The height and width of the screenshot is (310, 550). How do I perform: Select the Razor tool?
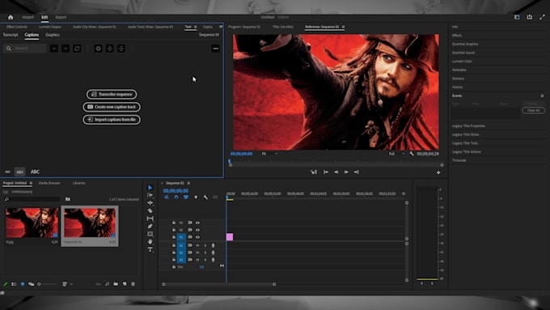pos(150,210)
